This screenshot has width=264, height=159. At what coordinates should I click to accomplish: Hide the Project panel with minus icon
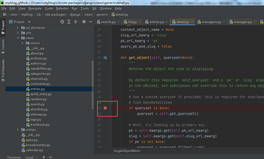click(x=90, y=22)
